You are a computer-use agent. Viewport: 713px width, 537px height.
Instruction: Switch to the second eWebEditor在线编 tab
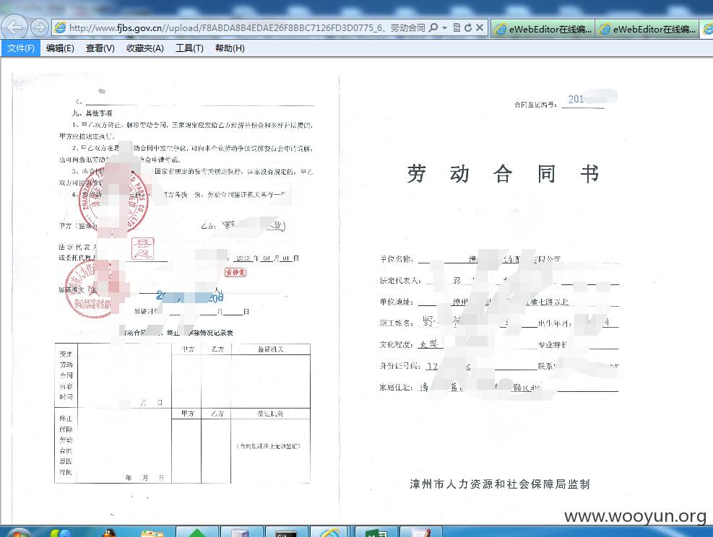tap(647, 29)
